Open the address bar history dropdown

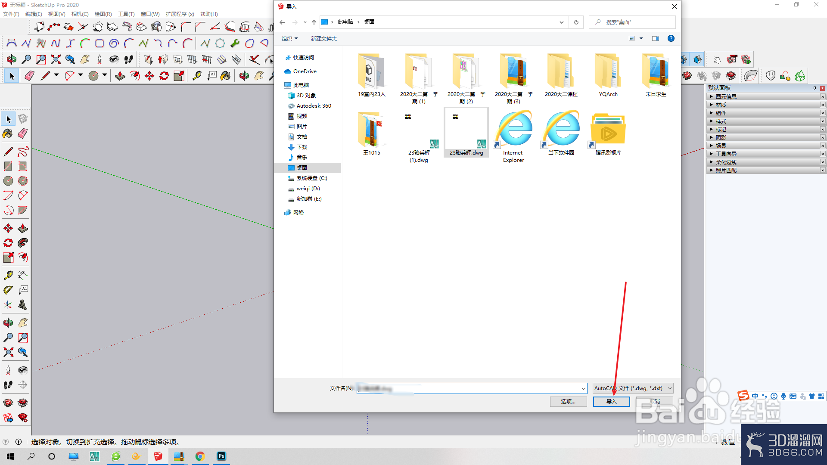[561, 22]
